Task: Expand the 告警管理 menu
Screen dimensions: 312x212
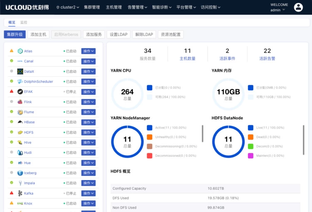Action: 137,7
